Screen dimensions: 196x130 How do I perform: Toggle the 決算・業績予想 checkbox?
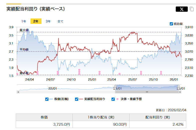pos(113,99)
